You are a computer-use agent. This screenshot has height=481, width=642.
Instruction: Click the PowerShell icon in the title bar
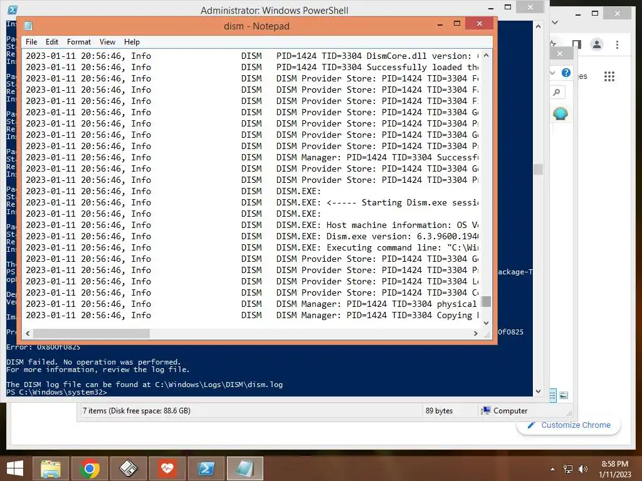[13, 10]
